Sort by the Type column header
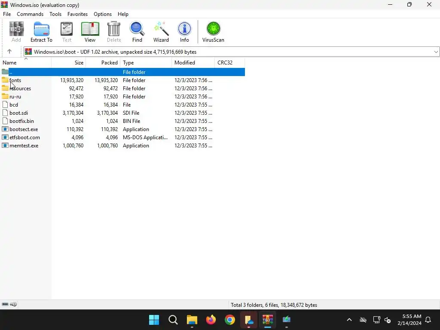Viewport: 440px width, 330px height. click(146, 63)
